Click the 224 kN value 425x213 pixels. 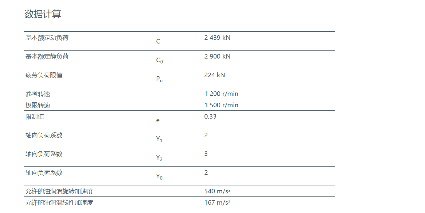(x=214, y=75)
